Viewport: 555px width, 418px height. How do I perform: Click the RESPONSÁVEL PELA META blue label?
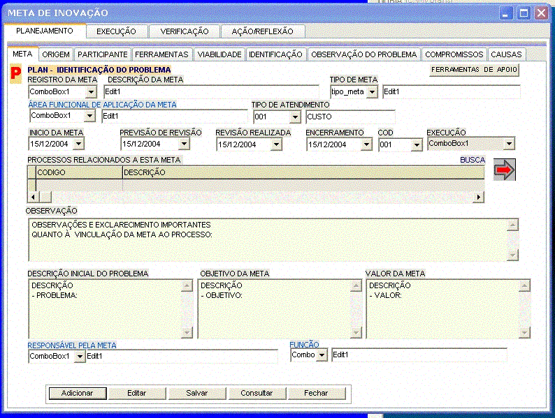[x=72, y=345]
